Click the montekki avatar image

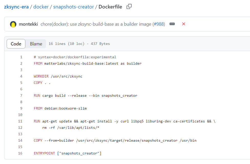[13, 24]
